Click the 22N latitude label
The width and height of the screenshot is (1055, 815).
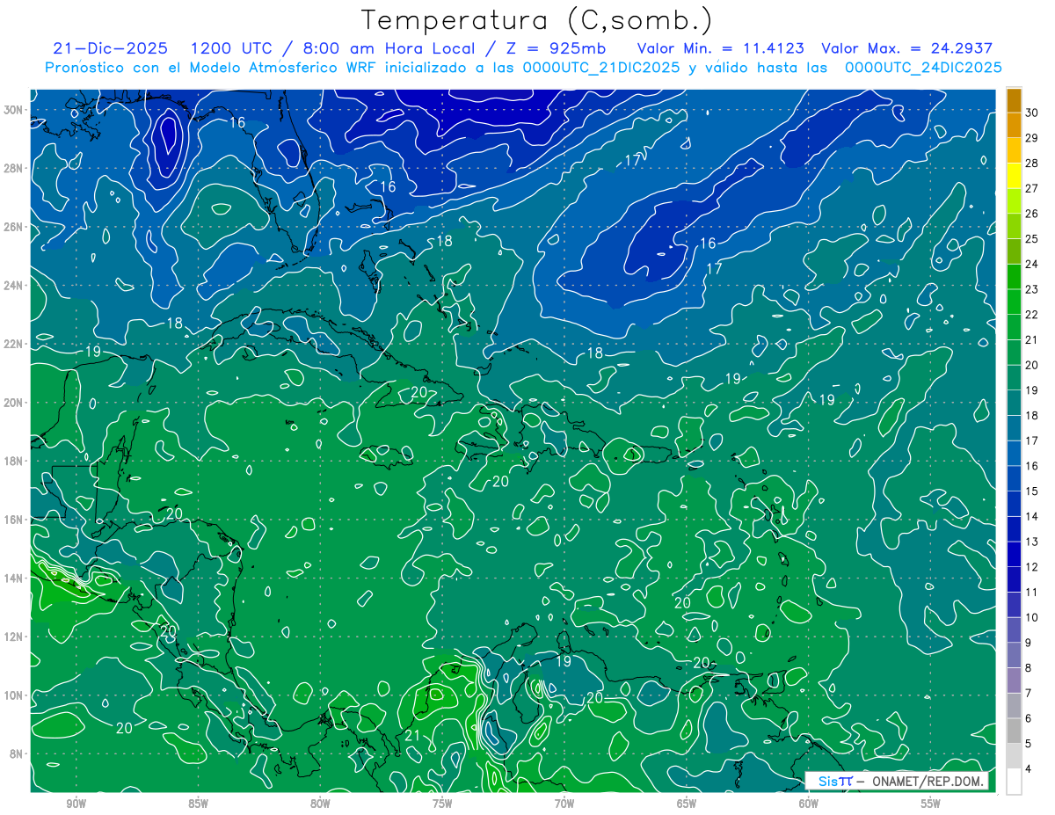[15, 344]
